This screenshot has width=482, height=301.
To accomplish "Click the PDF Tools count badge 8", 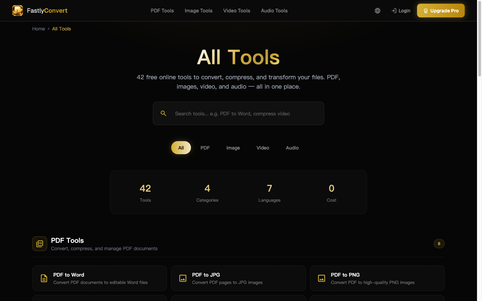I will [x=439, y=243].
